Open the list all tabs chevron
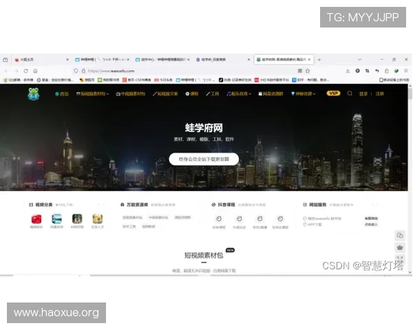 pos(359,60)
